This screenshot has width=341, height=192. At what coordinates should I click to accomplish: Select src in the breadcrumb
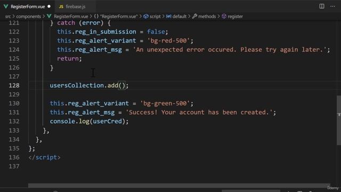(8, 17)
